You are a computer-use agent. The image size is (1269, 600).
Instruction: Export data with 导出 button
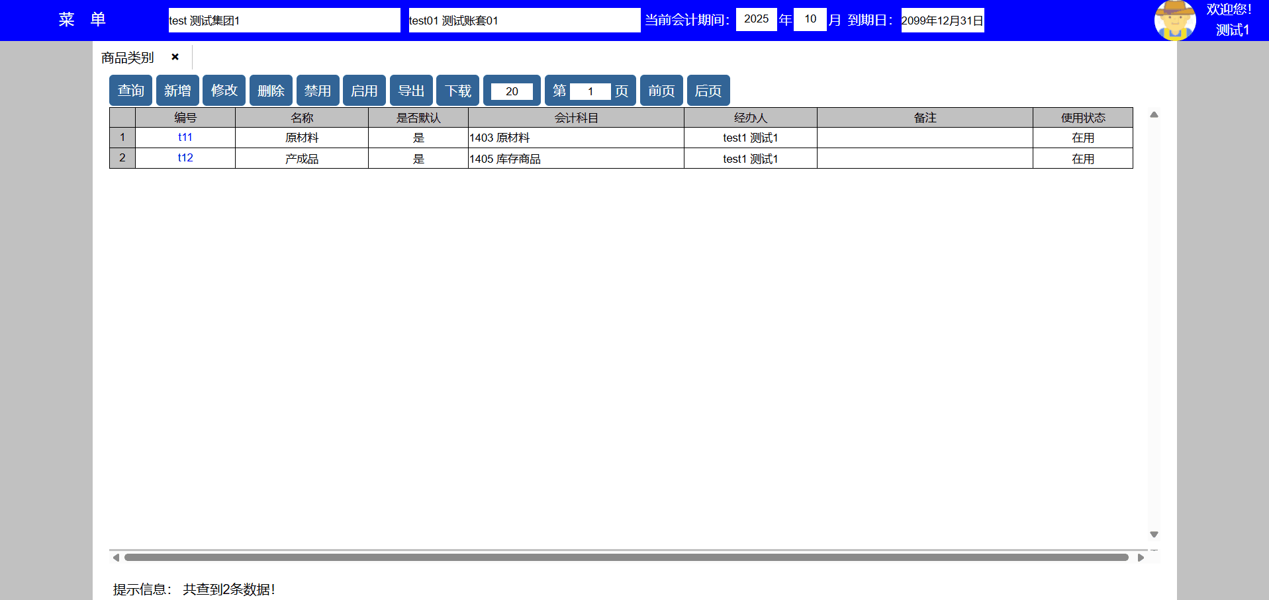(411, 91)
